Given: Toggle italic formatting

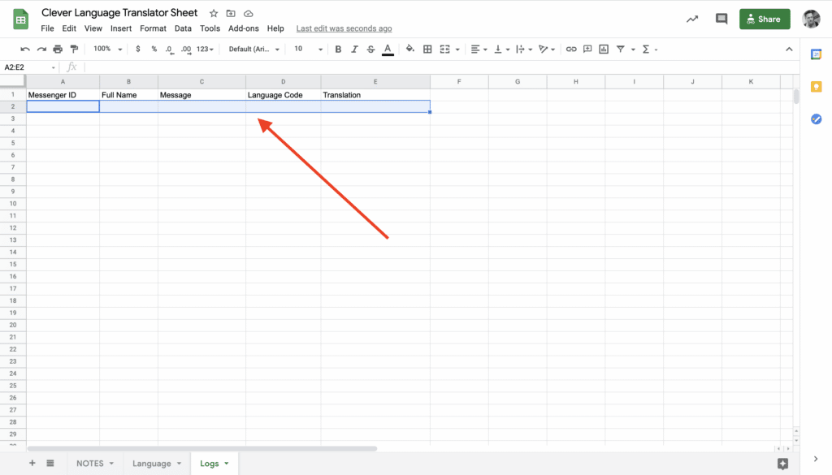Looking at the screenshot, I should (354, 50).
